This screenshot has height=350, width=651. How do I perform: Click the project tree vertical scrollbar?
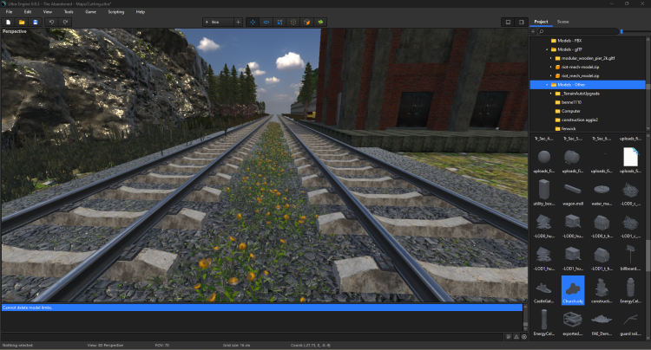click(648, 84)
